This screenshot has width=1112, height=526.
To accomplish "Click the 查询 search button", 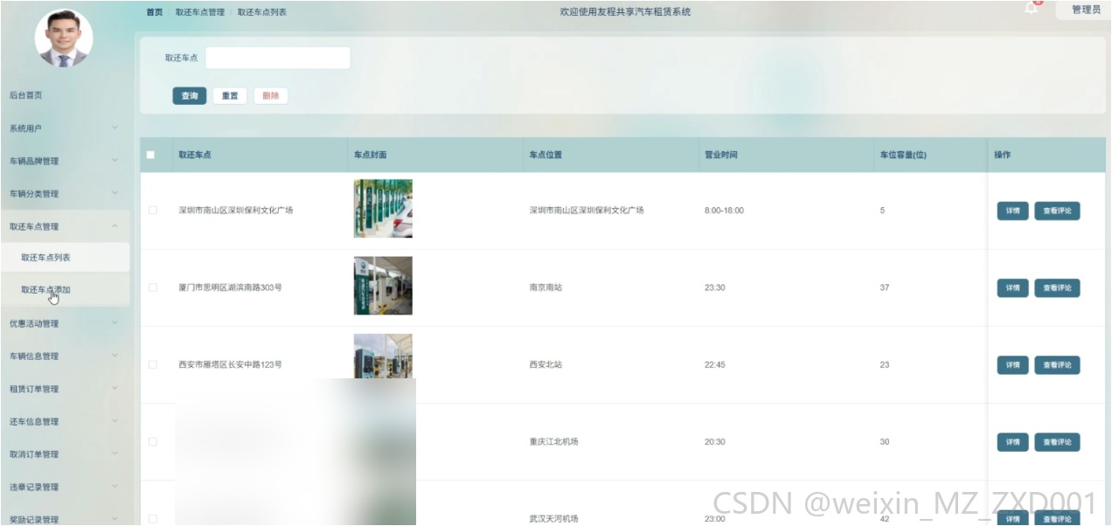I will click(x=190, y=96).
